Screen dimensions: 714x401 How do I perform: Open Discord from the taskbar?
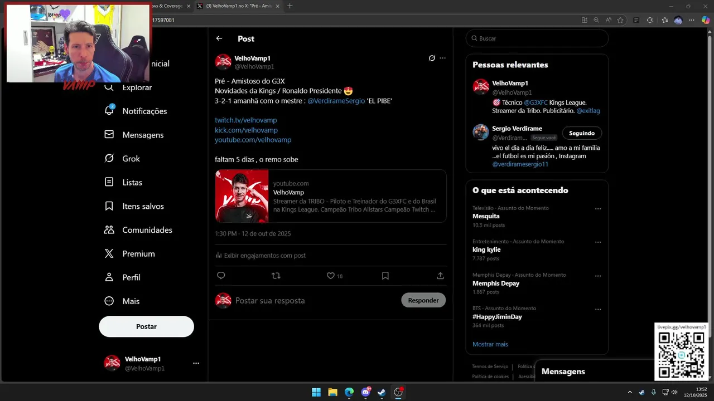(x=365, y=392)
